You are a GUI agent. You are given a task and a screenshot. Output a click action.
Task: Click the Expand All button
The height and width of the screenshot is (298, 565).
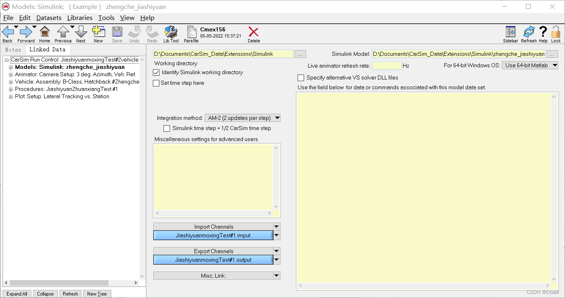click(x=17, y=294)
